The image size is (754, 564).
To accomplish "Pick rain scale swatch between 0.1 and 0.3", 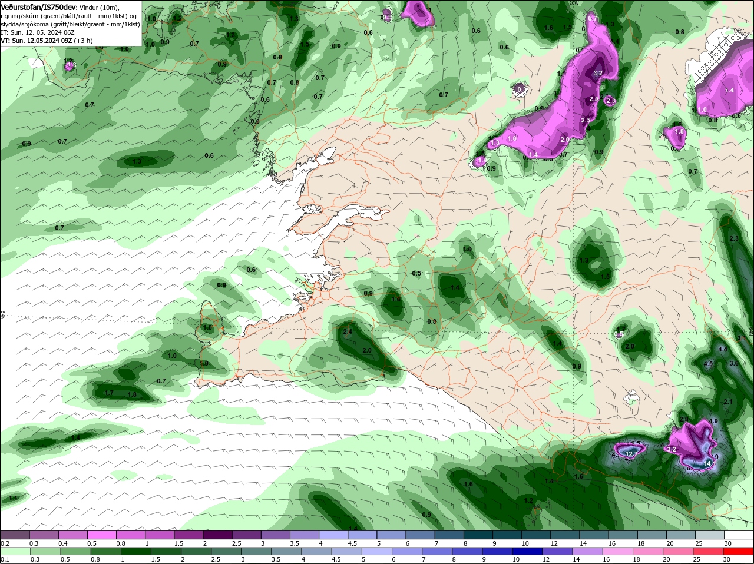I will coord(15,551).
